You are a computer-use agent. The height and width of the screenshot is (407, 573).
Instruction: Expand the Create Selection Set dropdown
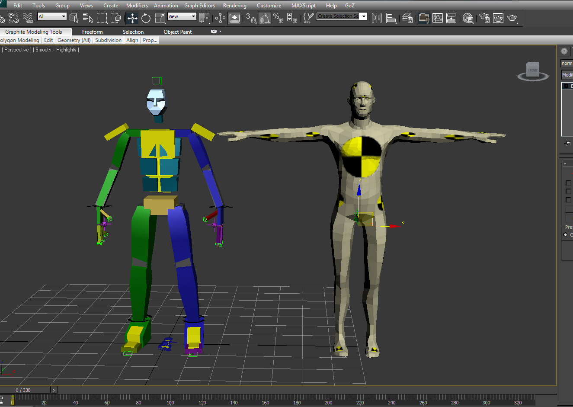click(x=364, y=16)
